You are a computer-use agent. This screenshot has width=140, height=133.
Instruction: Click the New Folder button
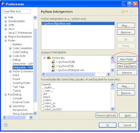[127, 59]
